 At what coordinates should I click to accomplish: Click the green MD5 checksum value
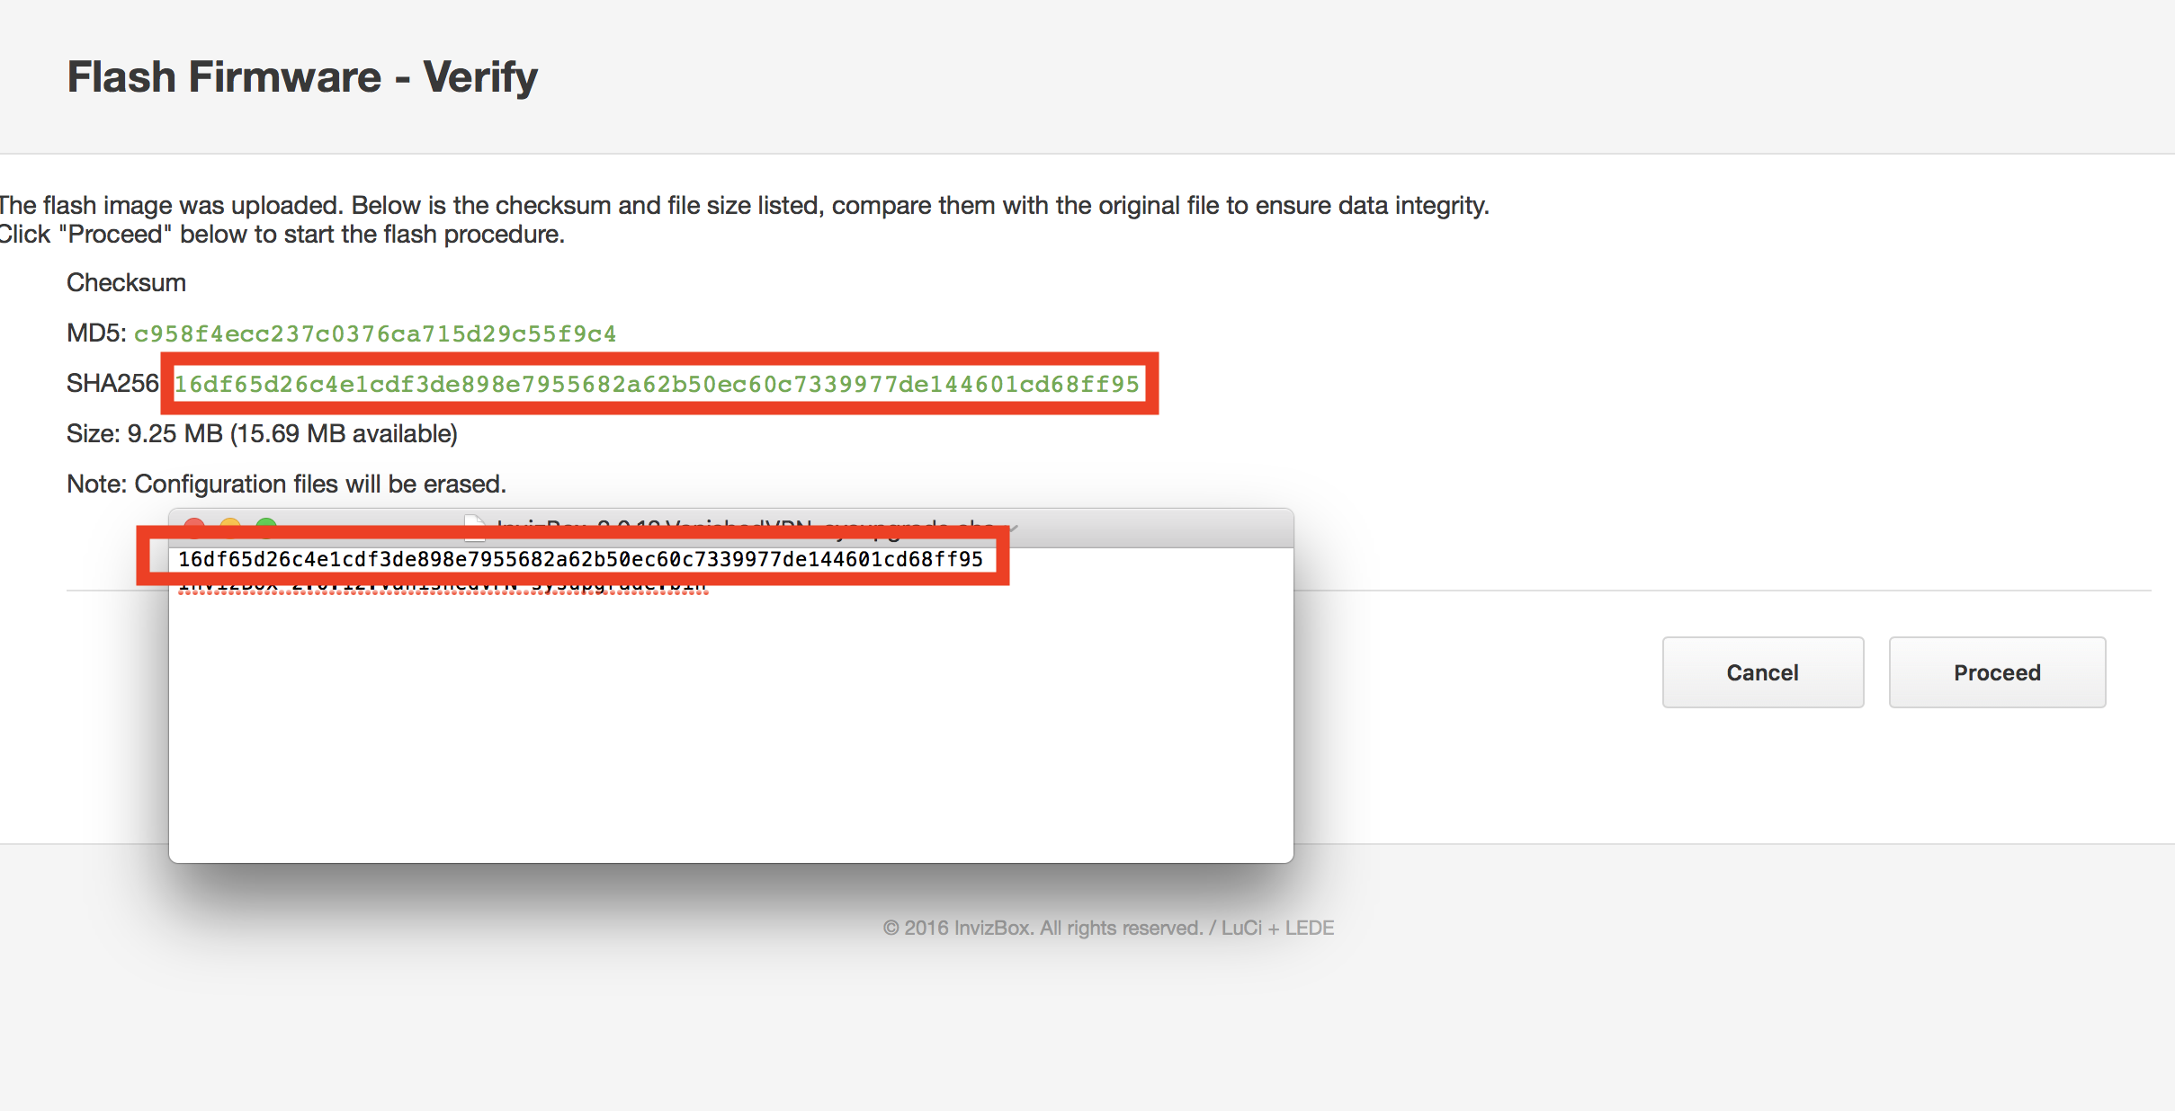point(375,334)
